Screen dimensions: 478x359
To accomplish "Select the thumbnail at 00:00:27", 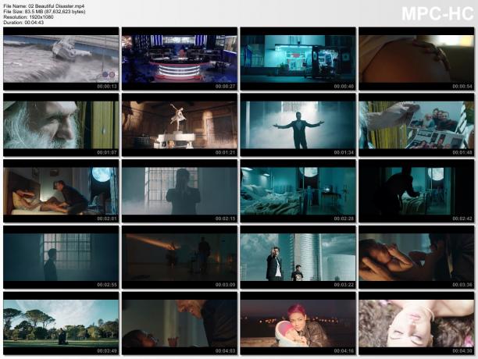I will pyautogui.click(x=180, y=59).
